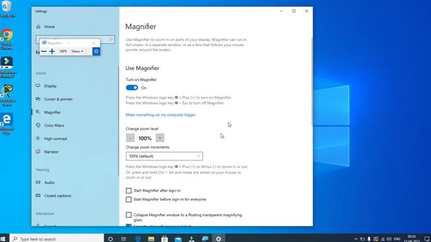Viewport: 431px width, 242px height.
Task: Click Make everything on my computer bigger
Action: (160, 115)
